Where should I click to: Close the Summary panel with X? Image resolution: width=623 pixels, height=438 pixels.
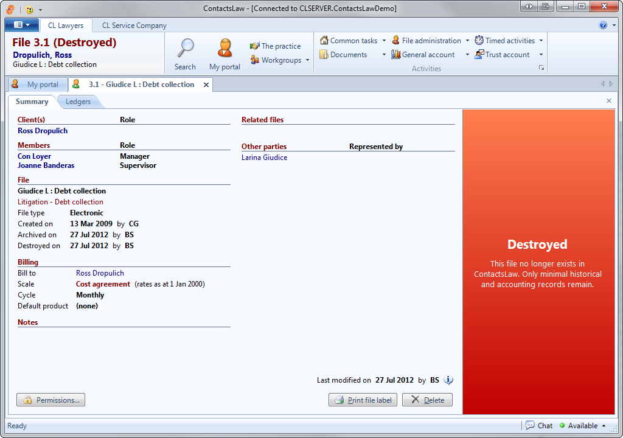pos(608,101)
